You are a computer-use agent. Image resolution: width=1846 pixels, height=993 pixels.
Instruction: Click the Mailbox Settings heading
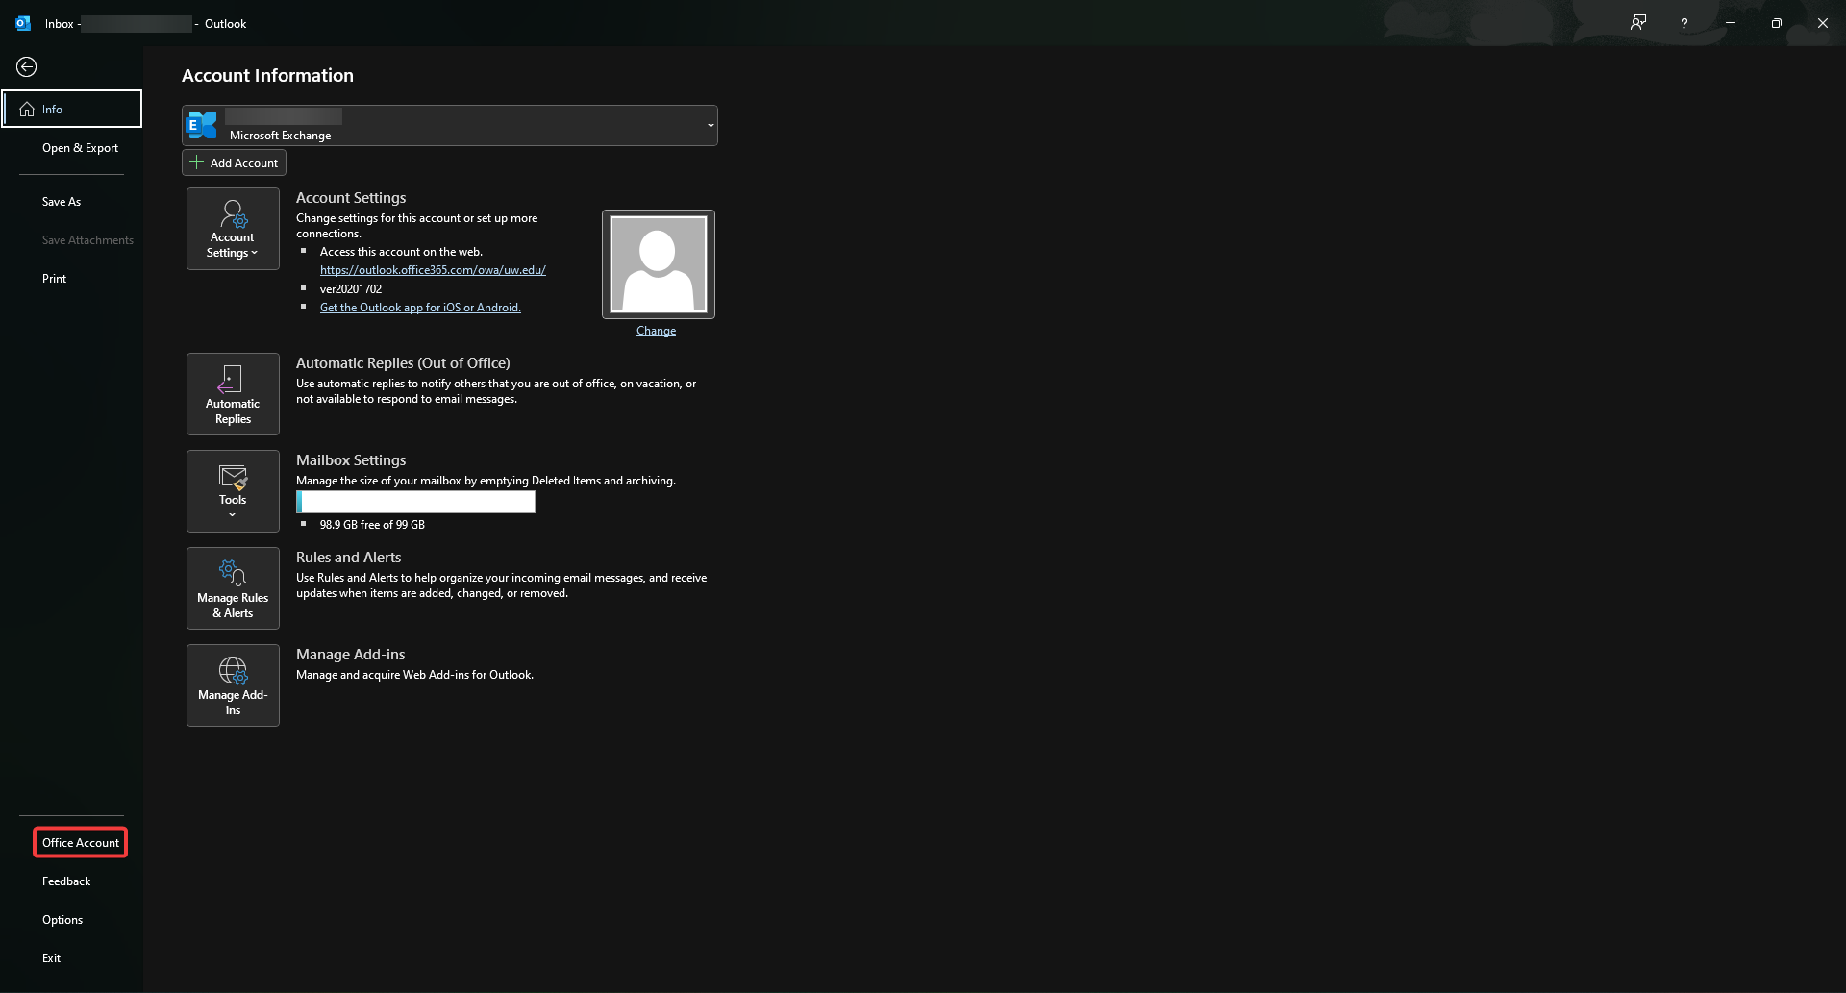point(351,460)
